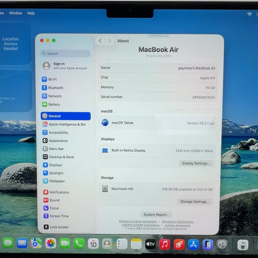Launch Music app from the Dock

tap(164, 244)
